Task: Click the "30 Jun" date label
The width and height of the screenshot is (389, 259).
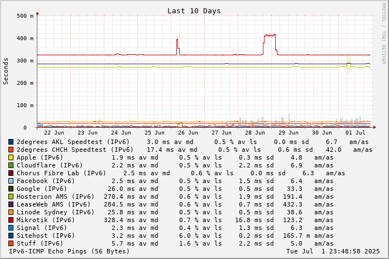Action: pos(322,133)
